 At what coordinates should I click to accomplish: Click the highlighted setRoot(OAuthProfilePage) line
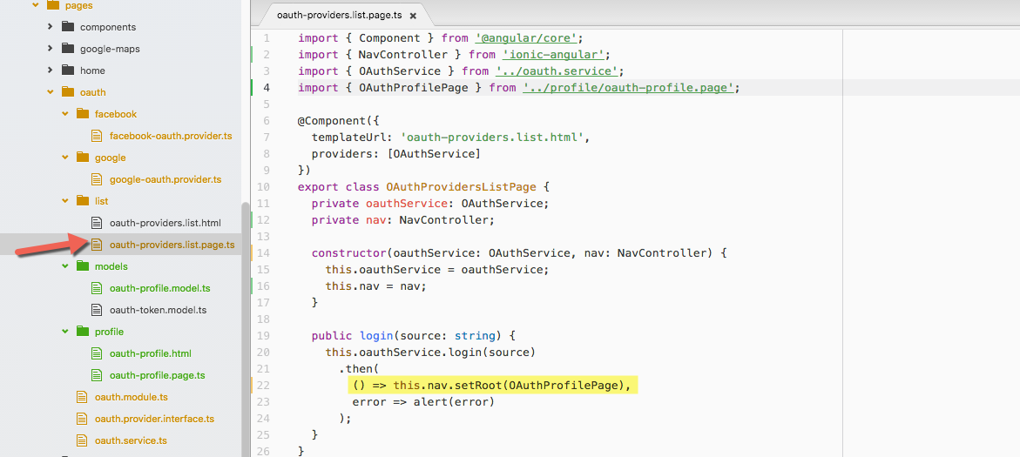492,386
